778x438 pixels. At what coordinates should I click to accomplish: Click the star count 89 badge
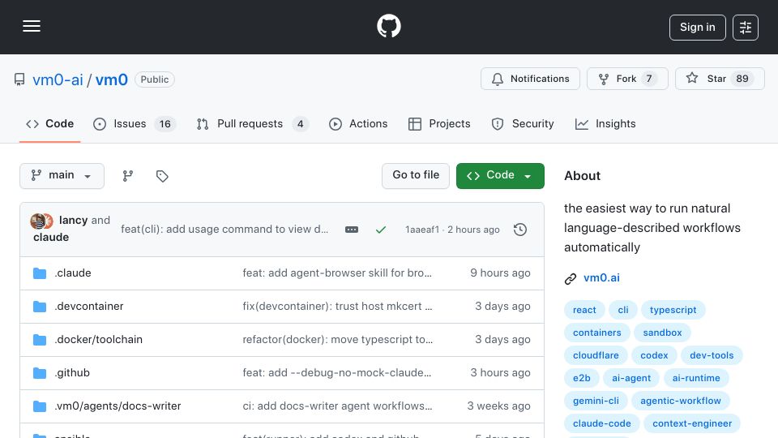742,79
